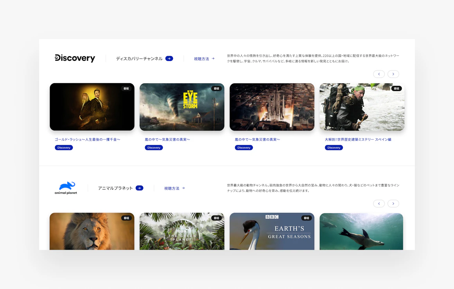454x289 pixels.
Task: Open title ゴールド・ラッシュ〜人生最後の一攫千金〜
Action: 87,139
